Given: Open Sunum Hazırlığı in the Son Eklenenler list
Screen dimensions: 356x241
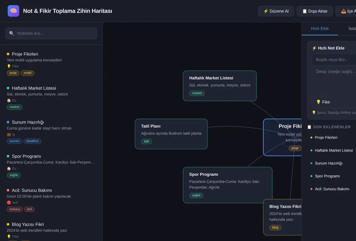Looking at the screenshot, I should point(332,163).
